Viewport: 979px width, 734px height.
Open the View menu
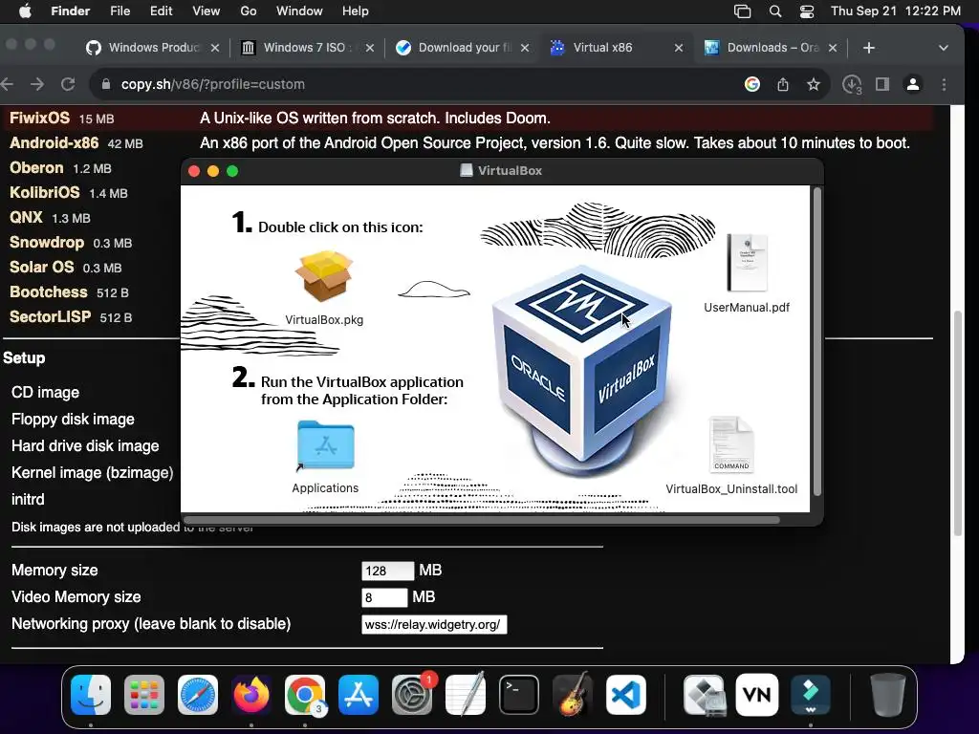click(x=207, y=11)
